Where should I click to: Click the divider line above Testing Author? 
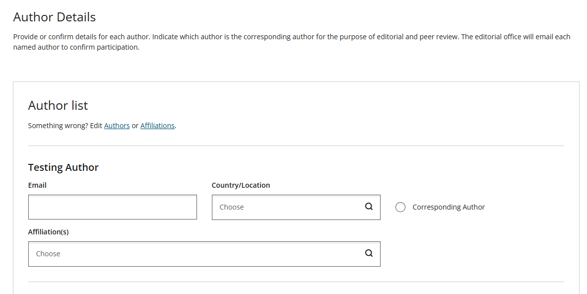point(296,146)
